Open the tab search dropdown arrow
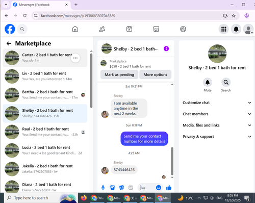Image resolution: width=255 pixels, height=203 pixels. tap(6, 5)
